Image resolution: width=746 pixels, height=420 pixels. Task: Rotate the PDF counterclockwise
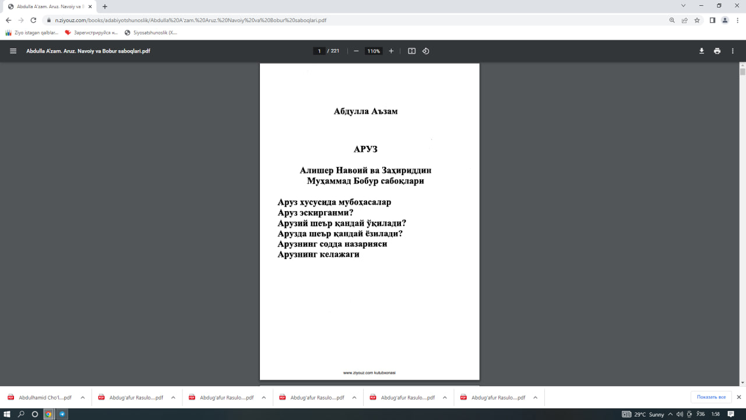425,51
